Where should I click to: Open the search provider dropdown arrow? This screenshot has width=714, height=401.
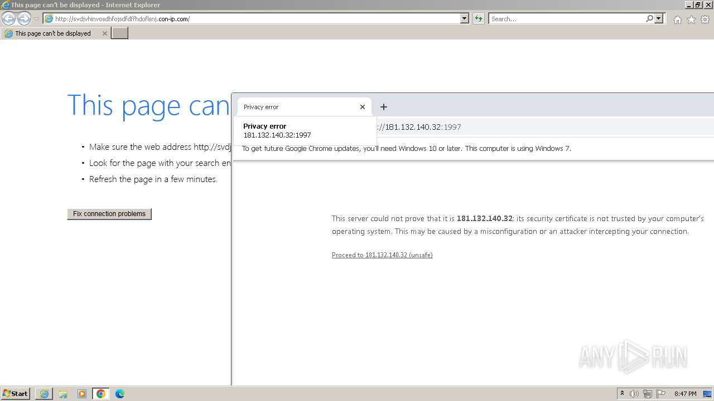pyautogui.click(x=659, y=19)
